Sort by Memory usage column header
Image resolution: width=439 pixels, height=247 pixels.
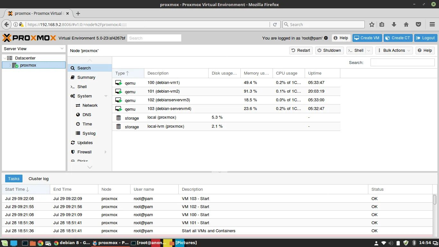tap(256, 73)
